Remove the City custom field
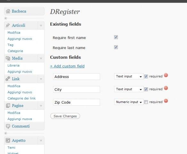The width and height of the screenshot is (187, 154). (x=166, y=88)
